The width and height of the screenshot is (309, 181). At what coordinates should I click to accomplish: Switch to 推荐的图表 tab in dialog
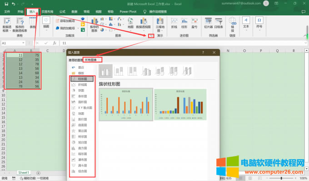coord(76,60)
